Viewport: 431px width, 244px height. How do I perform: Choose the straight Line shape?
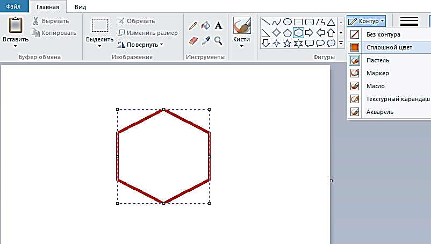coord(265,22)
